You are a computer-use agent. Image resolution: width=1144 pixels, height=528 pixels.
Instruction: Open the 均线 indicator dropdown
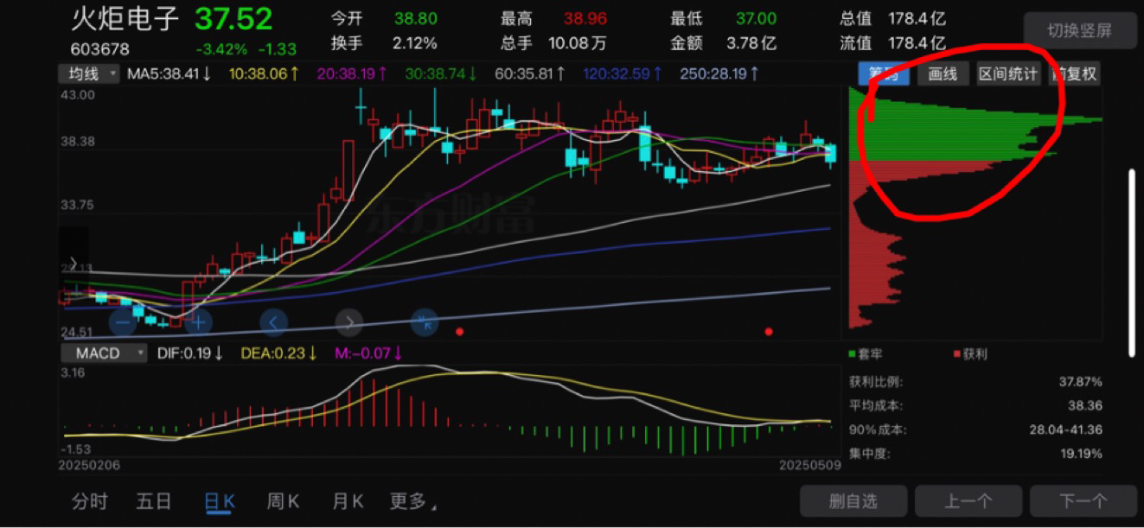point(89,74)
